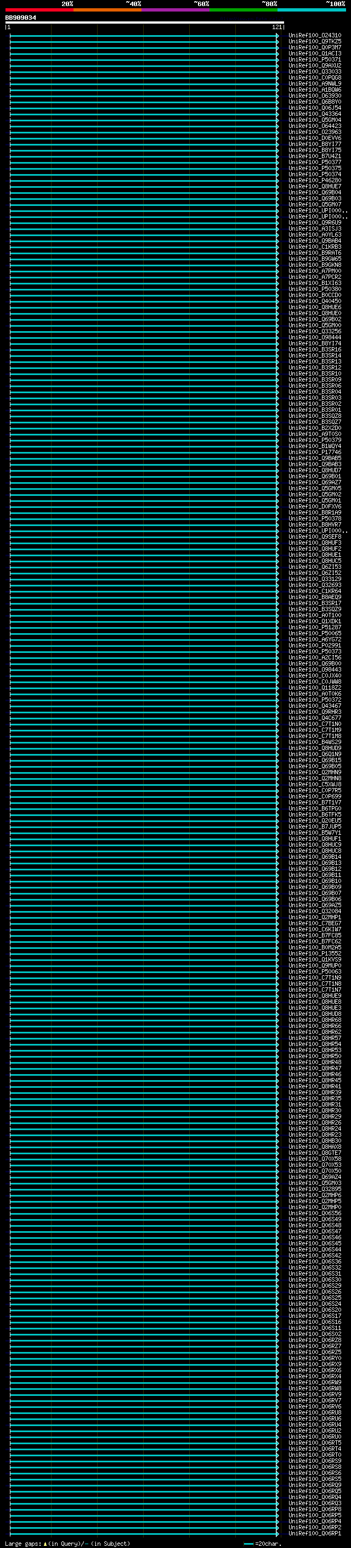The image size is (351, 1548).
Task: Click the orange ~40% identity legend segment
Action: [107, 10]
